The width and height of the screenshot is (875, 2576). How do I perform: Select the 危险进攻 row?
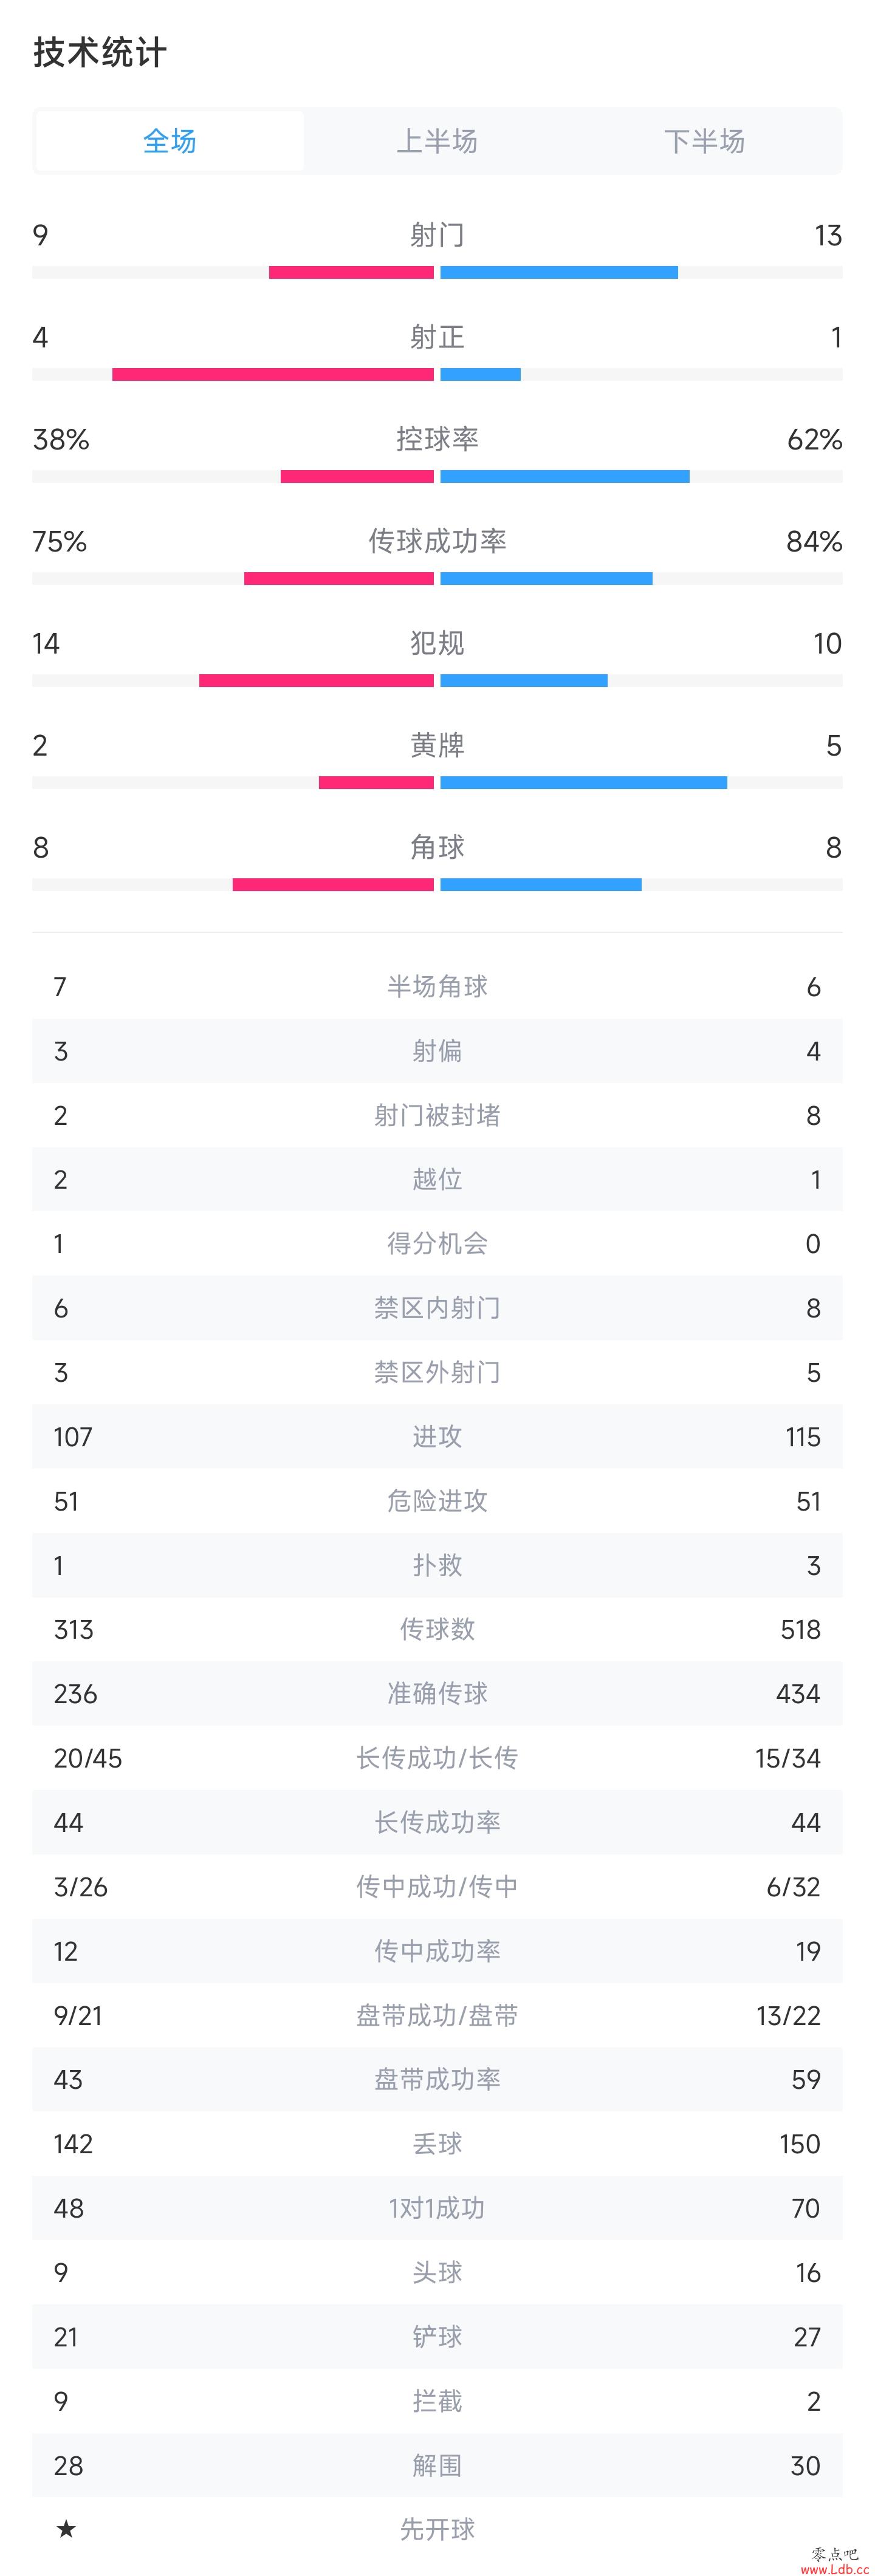click(x=437, y=1501)
